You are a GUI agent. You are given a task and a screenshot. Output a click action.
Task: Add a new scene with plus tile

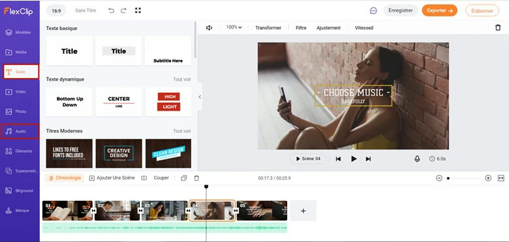(x=303, y=211)
